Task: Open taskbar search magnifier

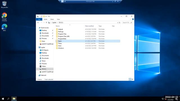Action: coord(8,99)
